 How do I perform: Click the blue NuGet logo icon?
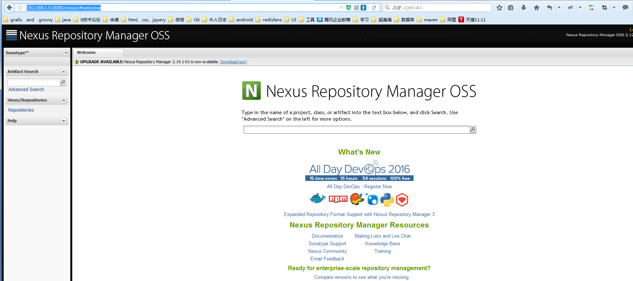(372, 199)
